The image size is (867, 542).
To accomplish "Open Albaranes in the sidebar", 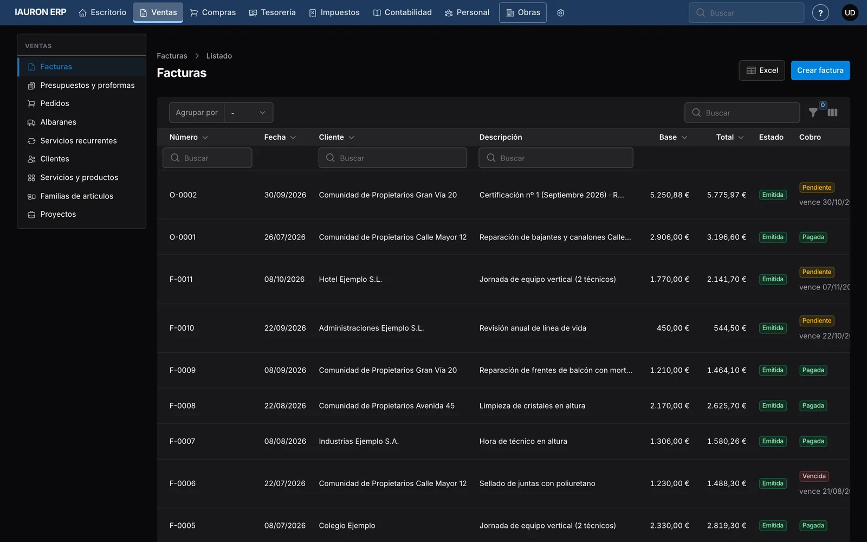I will point(82,122).
